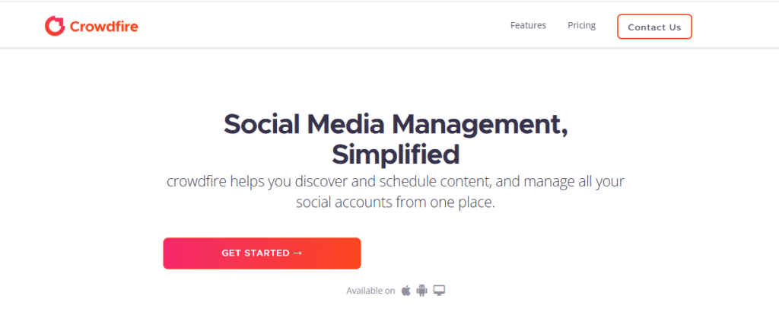779x328 pixels.
Task: Click the arrow inside Get Started button
Action: [x=297, y=253]
